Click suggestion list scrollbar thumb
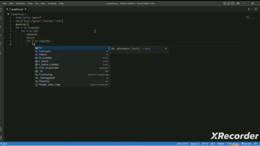 click(x=109, y=48)
